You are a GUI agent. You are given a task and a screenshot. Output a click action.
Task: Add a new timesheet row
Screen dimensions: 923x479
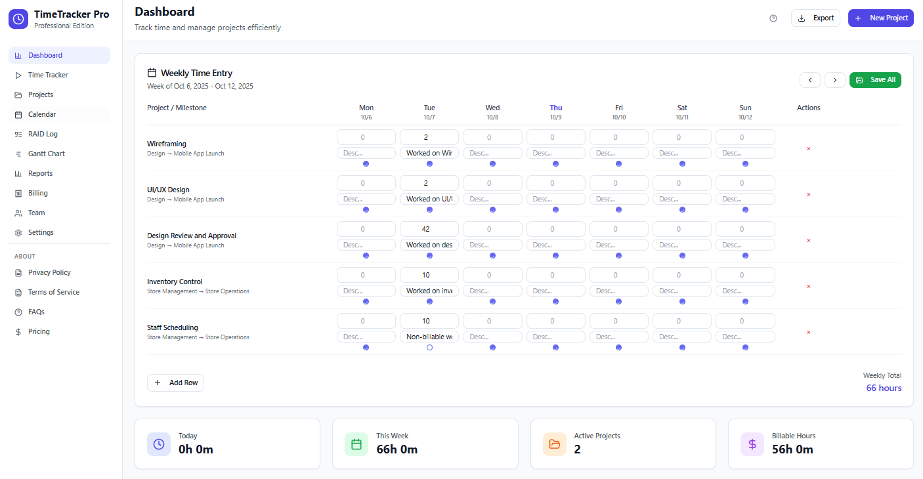[x=175, y=383]
